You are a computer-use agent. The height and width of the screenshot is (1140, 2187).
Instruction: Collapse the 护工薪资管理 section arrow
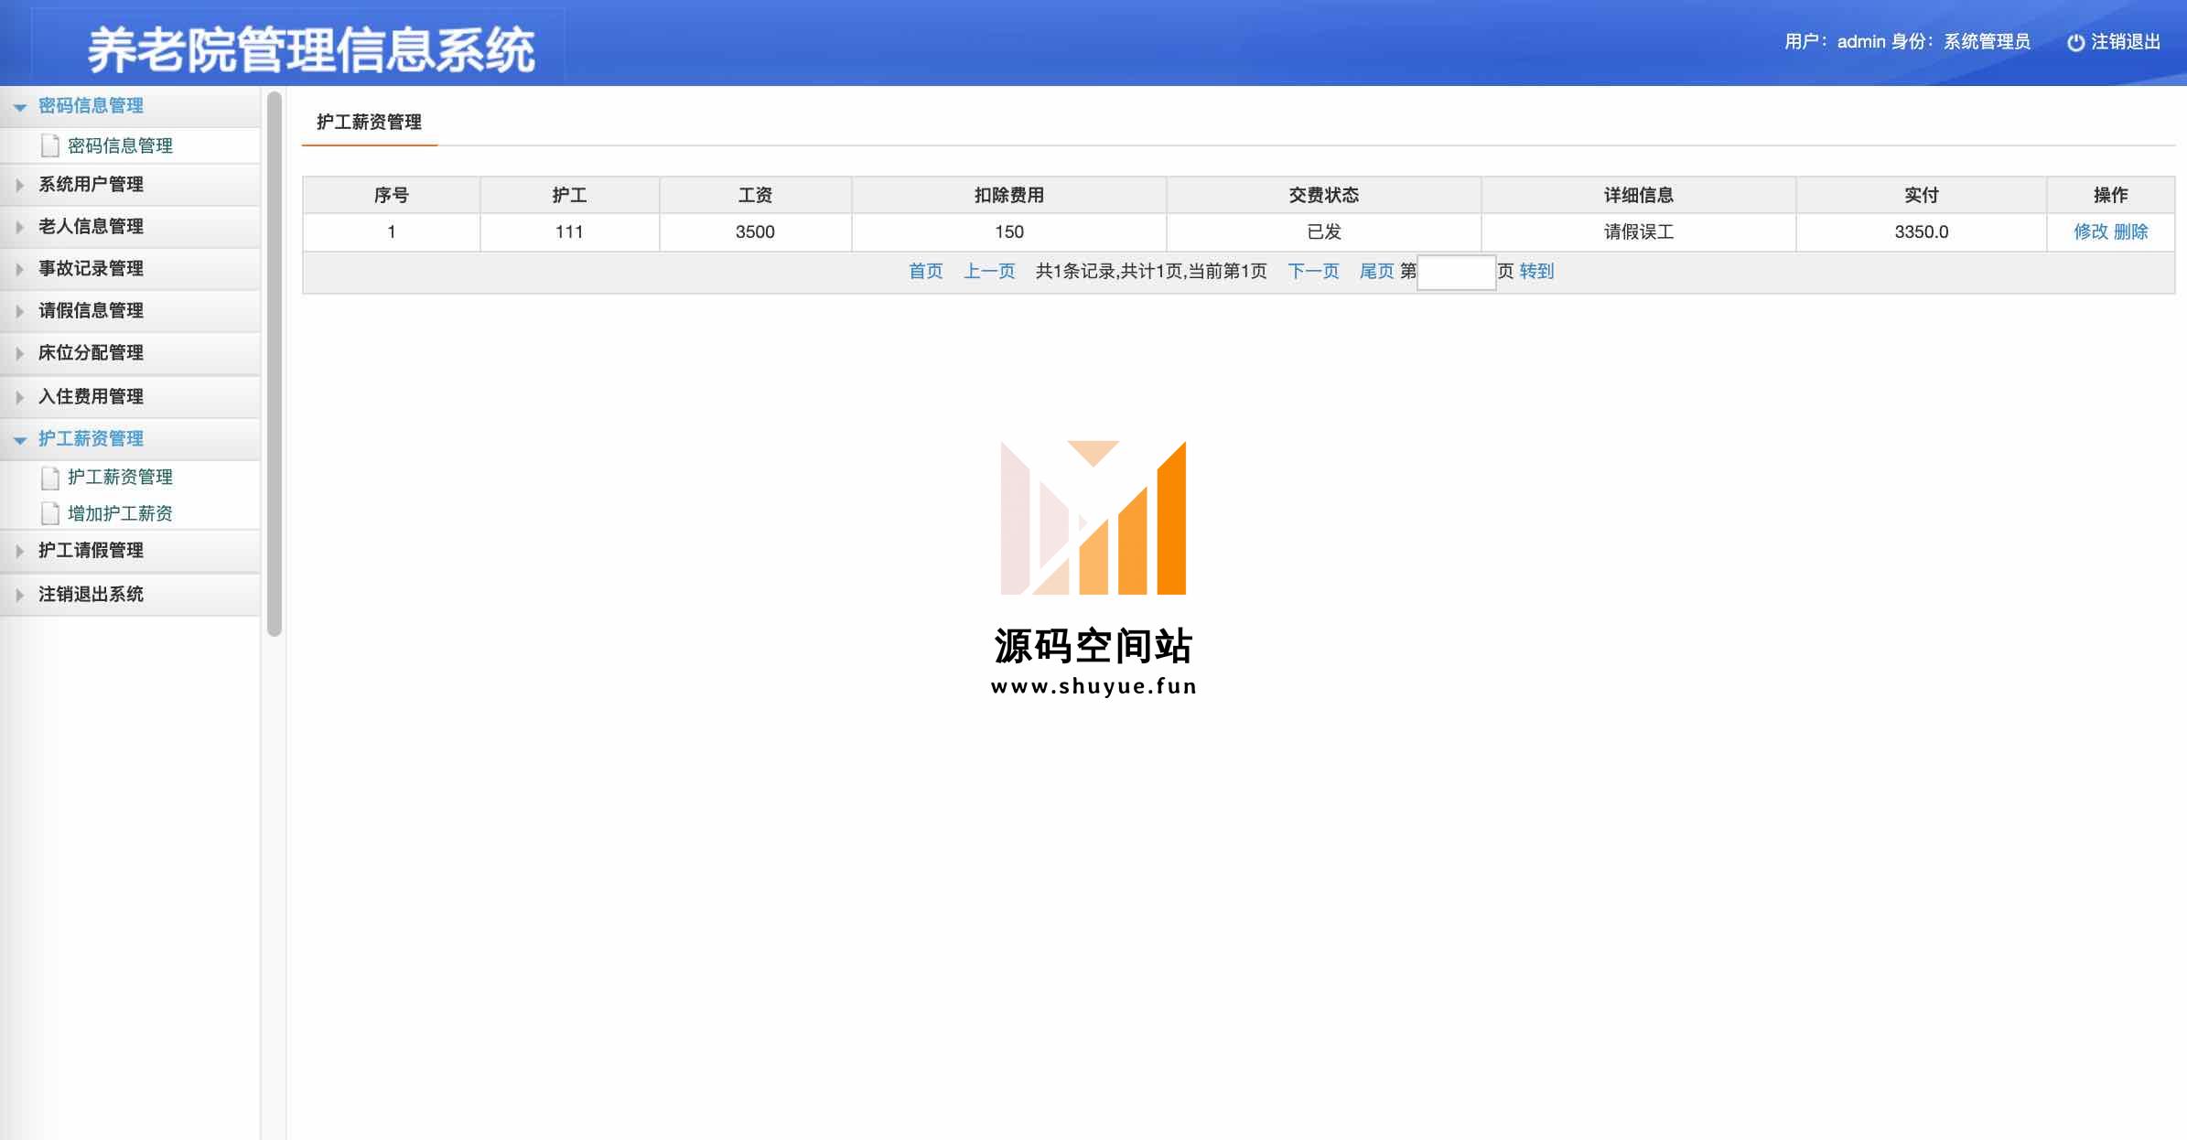click(x=19, y=440)
